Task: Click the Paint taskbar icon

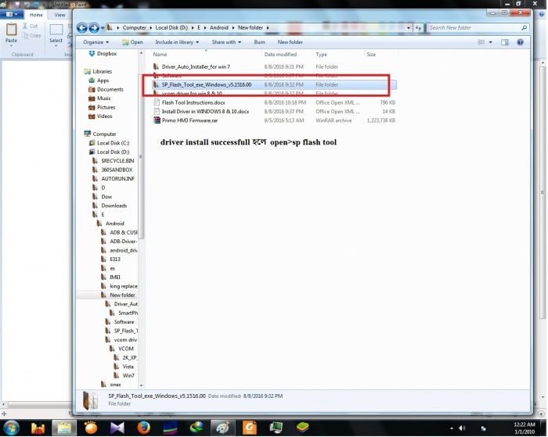Action: coord(223,428)
